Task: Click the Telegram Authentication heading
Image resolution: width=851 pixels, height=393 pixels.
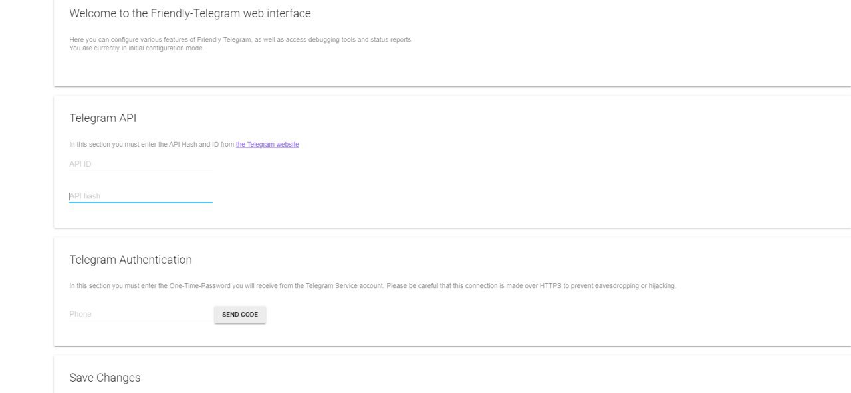Action: coord(130,260)
